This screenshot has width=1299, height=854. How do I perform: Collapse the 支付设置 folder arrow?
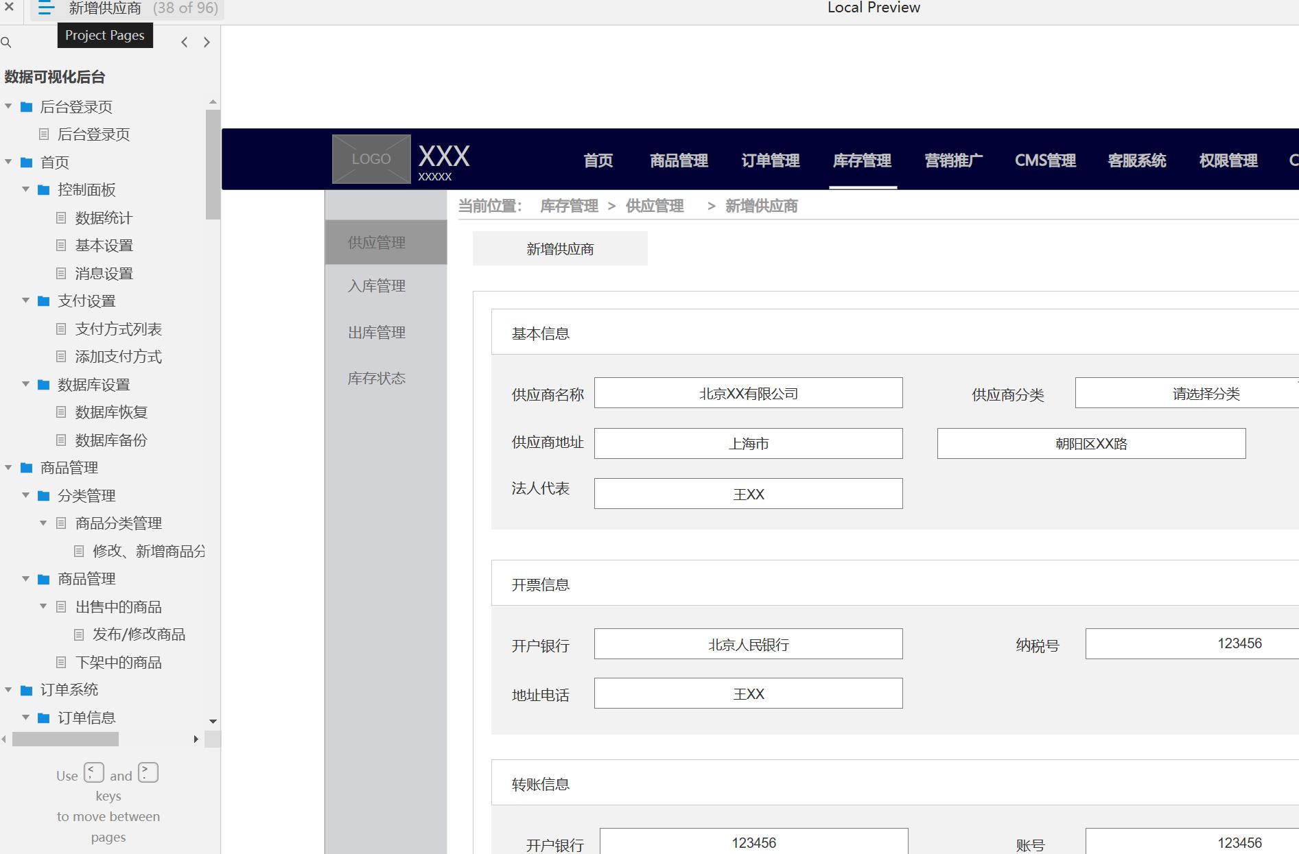click(25, 300)
